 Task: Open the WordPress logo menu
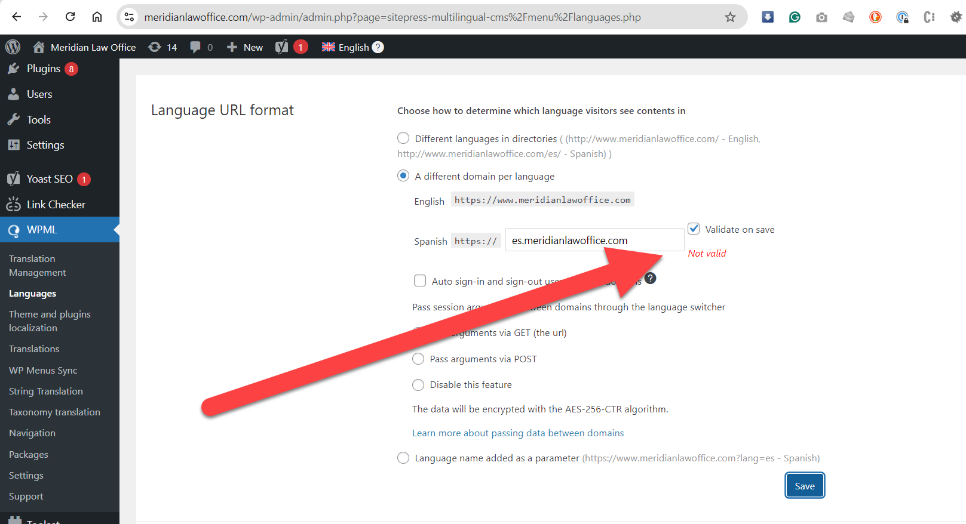pos(13,47)
